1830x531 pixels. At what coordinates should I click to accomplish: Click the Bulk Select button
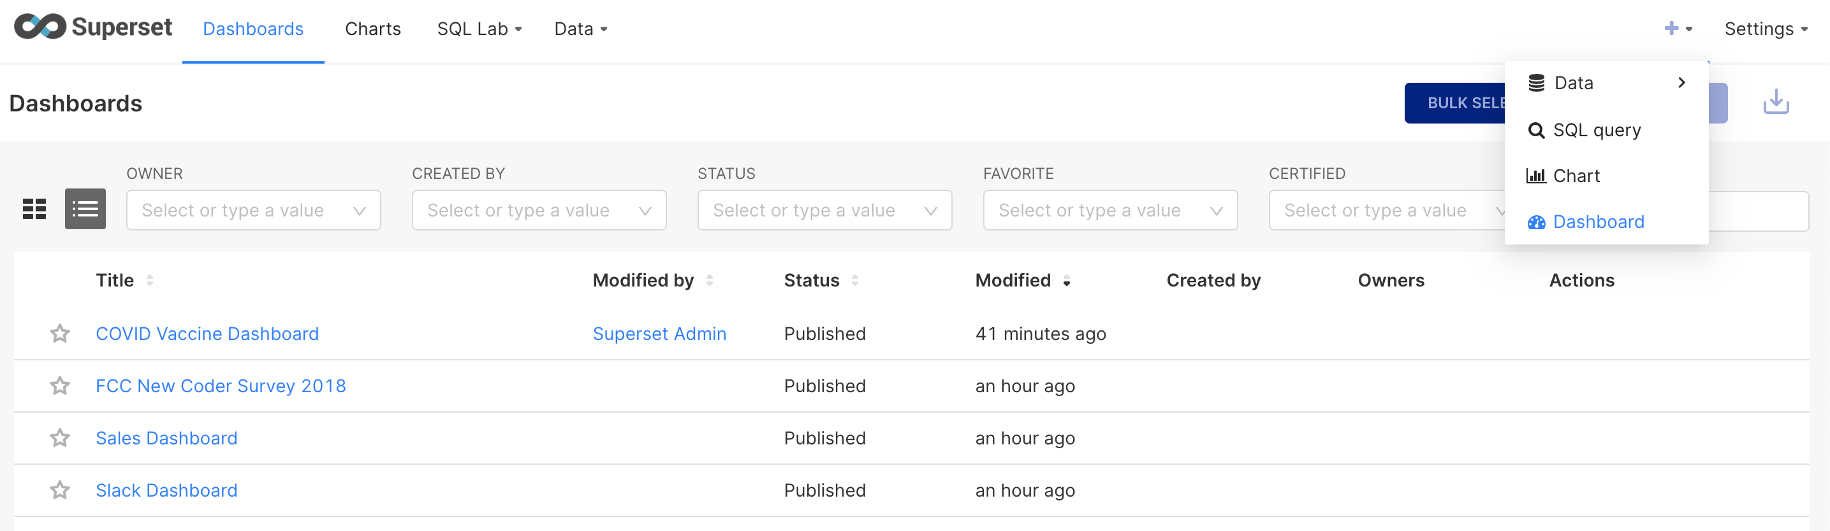coord(1455,103)
